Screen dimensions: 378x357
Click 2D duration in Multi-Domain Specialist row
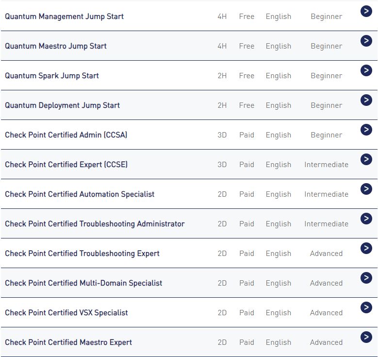click(x=222, y=283)
